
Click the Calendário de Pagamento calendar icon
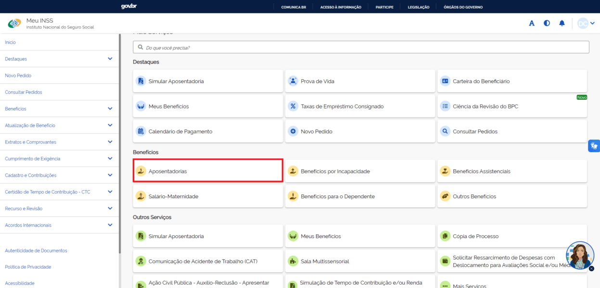tap(140, 131)
